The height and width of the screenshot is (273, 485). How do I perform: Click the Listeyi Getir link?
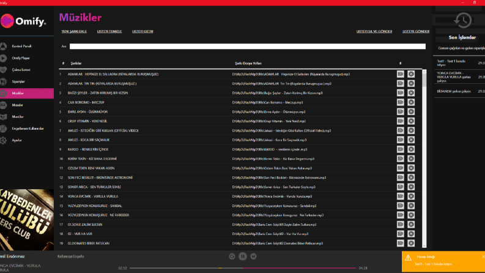pos(143,31)
